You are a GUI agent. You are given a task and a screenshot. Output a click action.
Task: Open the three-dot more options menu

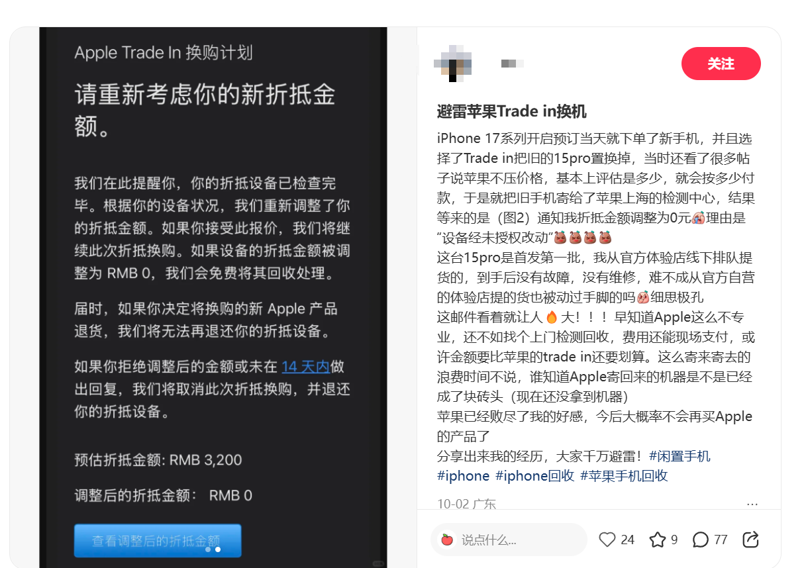(x=752, y=504)
